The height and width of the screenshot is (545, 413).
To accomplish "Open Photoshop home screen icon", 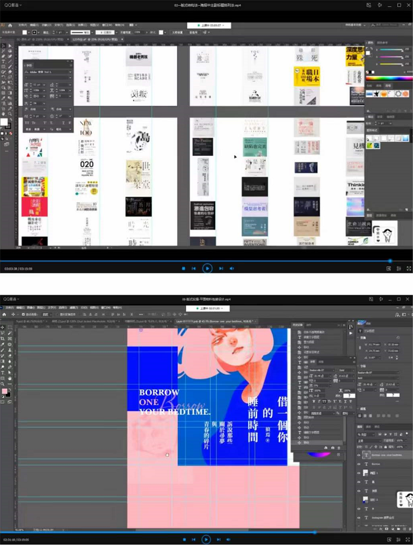I will tap(4, 314).
